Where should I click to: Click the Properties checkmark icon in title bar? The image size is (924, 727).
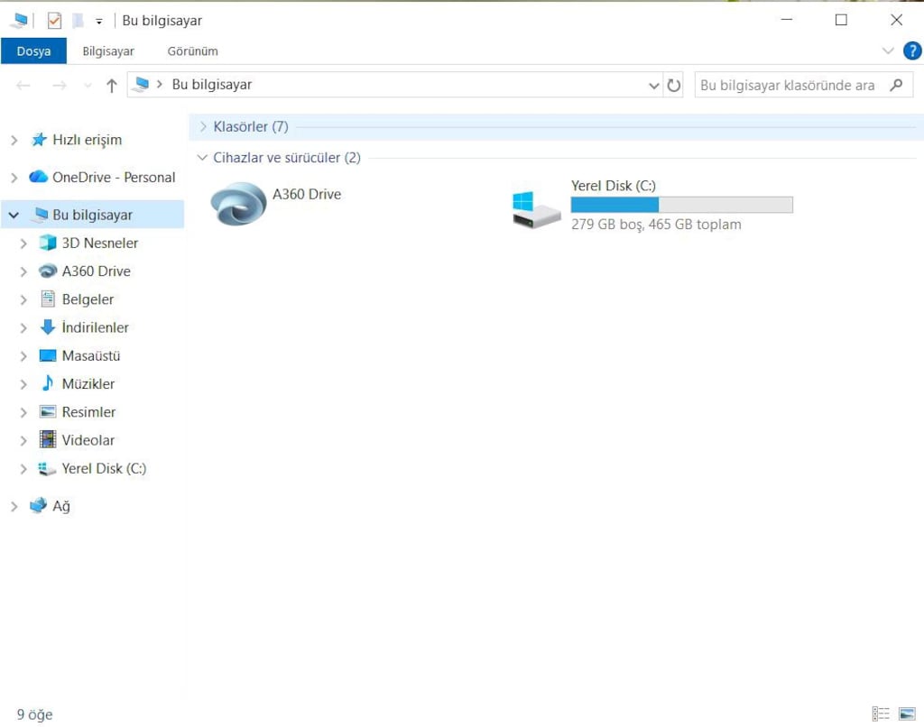[54, 21]
